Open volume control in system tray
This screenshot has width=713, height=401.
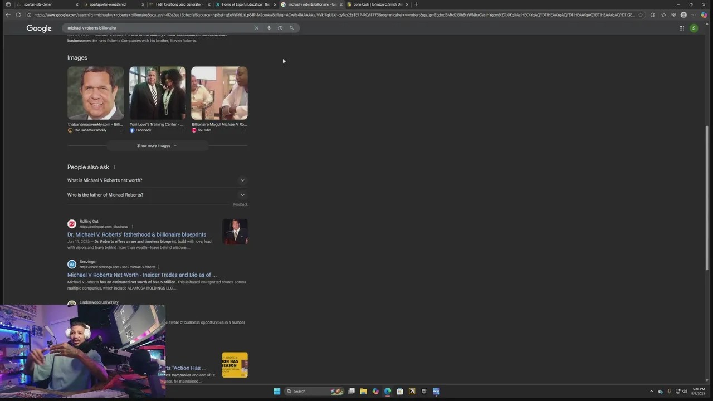click(x=685, y=391)
